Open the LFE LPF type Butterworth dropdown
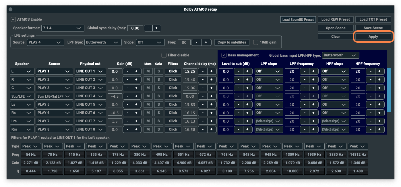Image resolution: width=401 pixels, height=187 pixels. [x=103, y=42]
